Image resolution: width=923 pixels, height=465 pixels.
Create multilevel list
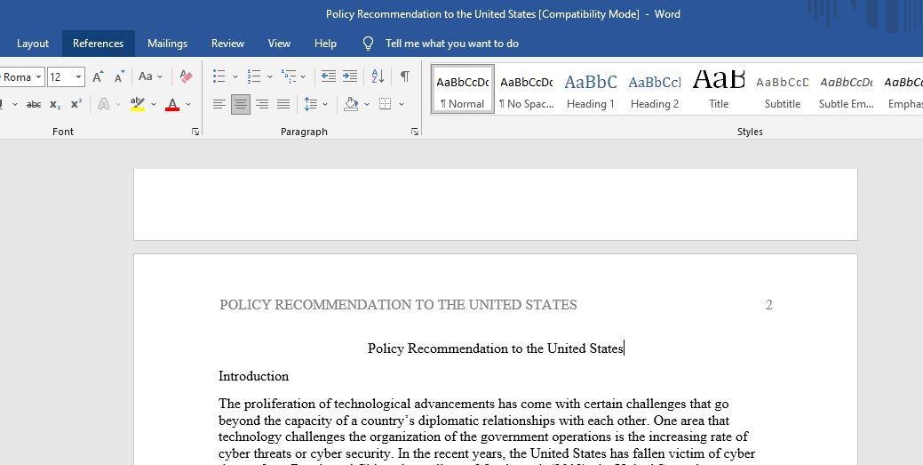289,76
